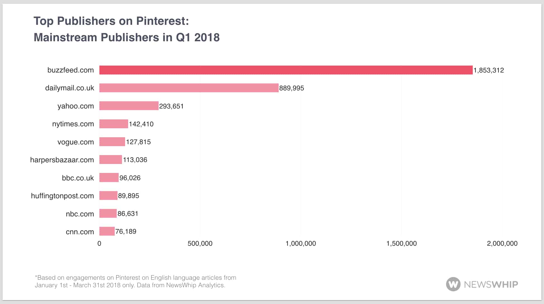The image size is (544, 304).
Task: Click the buzzfeed.com axis label
Action: click(x=70, y=70)
